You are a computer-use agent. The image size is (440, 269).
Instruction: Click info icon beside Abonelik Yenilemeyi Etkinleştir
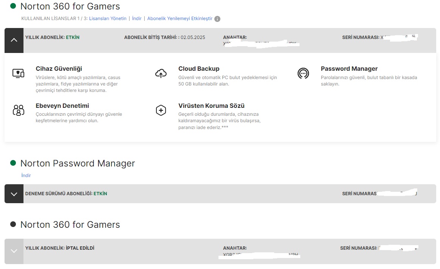click(217, 19)
